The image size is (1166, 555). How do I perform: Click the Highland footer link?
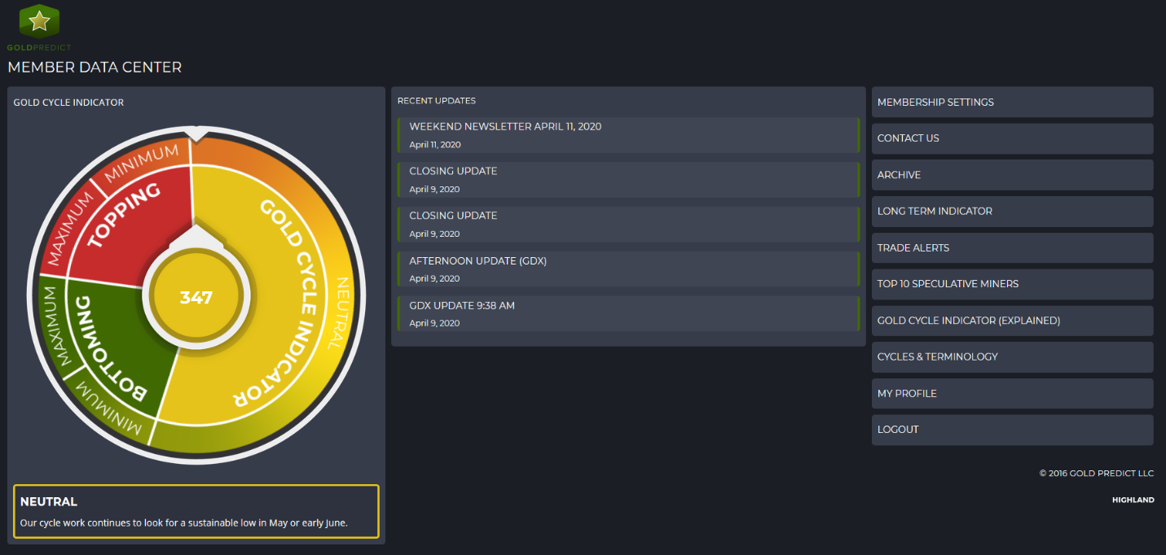coord(1133,500)
